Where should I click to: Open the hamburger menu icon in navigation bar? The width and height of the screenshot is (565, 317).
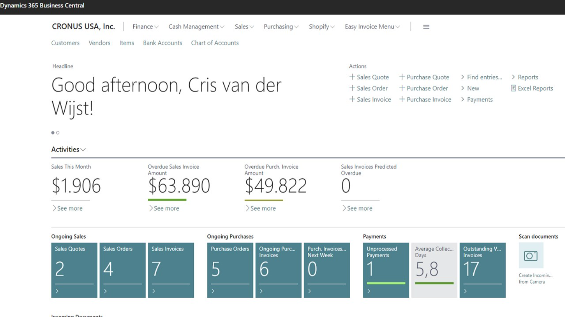coord(426,27)
